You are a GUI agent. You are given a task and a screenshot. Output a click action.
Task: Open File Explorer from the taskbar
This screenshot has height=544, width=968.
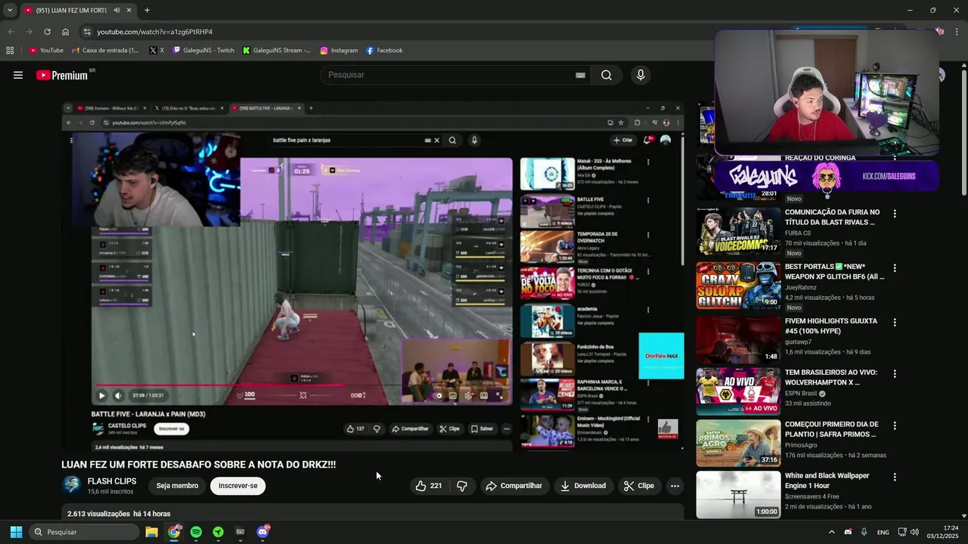[151, 532]
